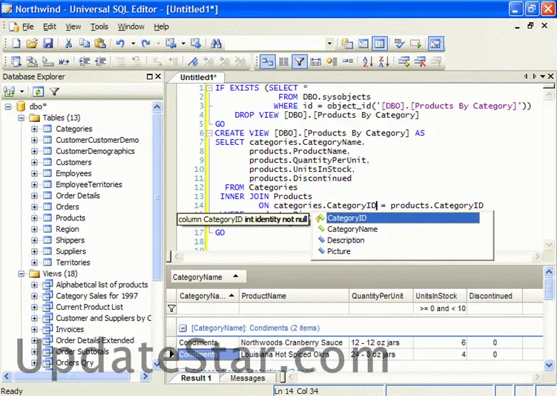The height and width of the screenshot is (396, 557).
Task: Open the File menu
Action: (28, 26)
